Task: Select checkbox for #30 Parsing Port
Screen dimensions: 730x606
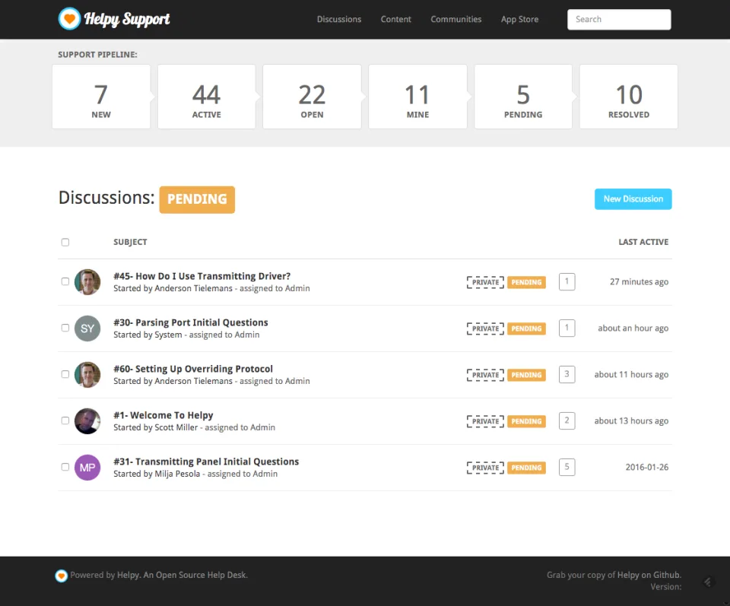Action: click(65, 328)
